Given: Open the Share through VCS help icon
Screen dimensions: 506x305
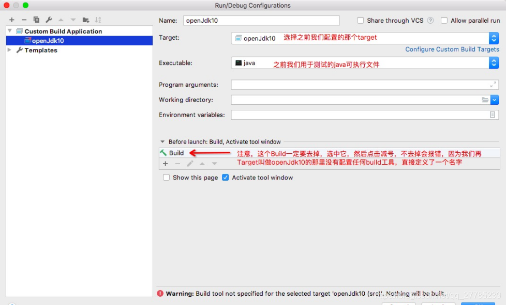Looking at the screenshot, I should (430, 21).
